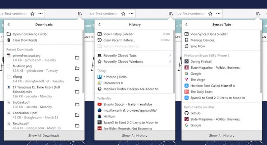
Task: Show Conclusion-1.pdf in its folder
Action: (x=77, y=115)
